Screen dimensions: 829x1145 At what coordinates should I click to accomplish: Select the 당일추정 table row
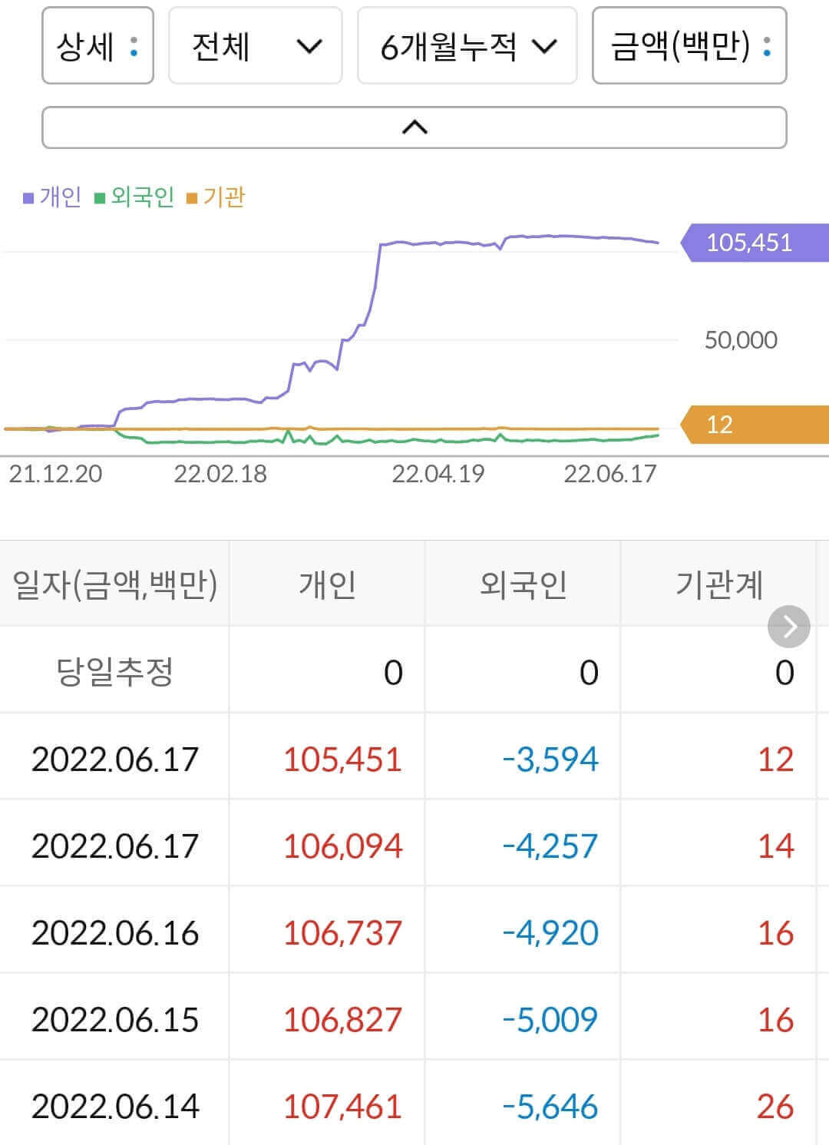[x=115, y=670]
